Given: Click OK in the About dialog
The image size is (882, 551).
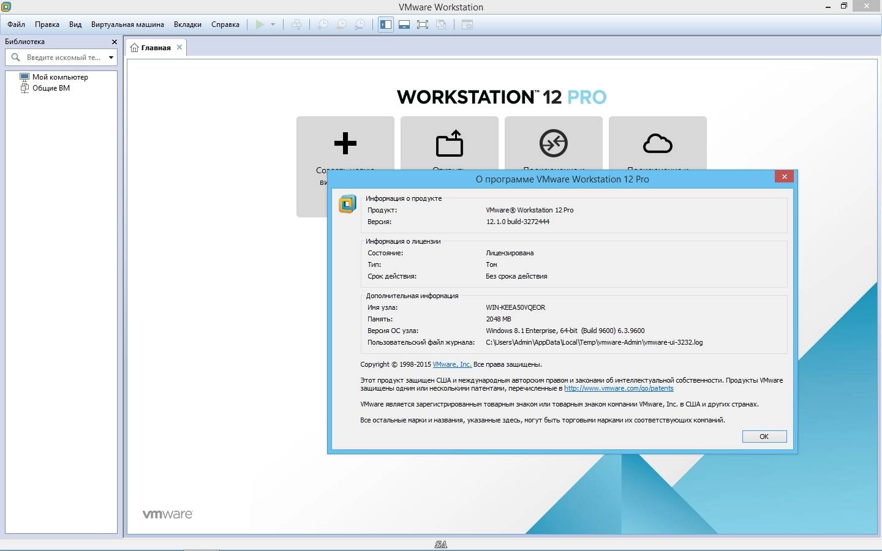Looking at the screenshot, I should click(x=764, y=437).
